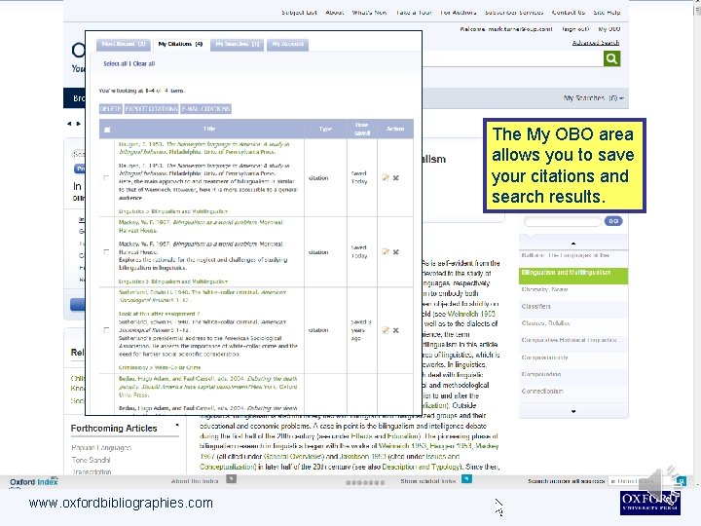Switch to the Most Recent tab
Image resolution: width=701 pixels, height=526 pixels.
coord(124,44)
